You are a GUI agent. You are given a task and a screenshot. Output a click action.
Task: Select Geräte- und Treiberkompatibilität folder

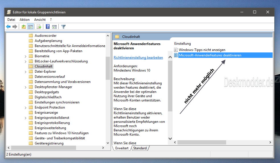(x=60, y=138)
